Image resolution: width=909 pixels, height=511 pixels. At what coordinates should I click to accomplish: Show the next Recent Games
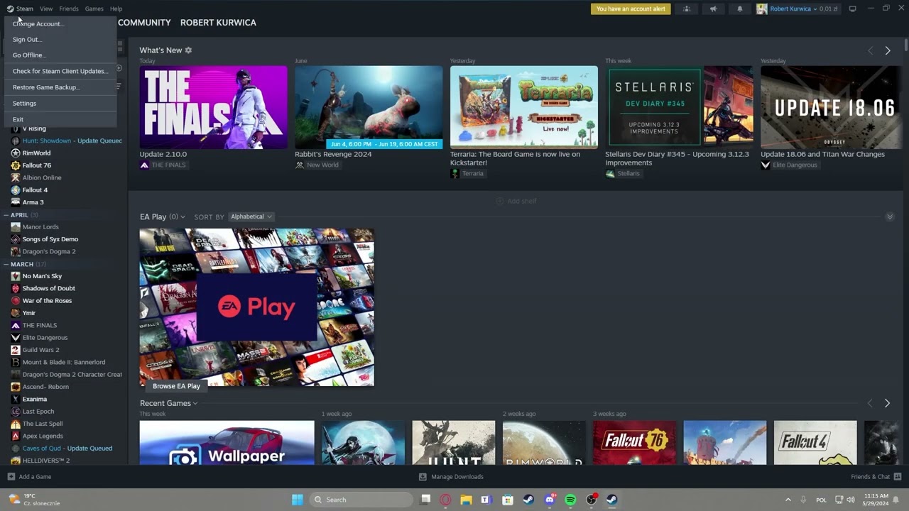coord(887,403)
